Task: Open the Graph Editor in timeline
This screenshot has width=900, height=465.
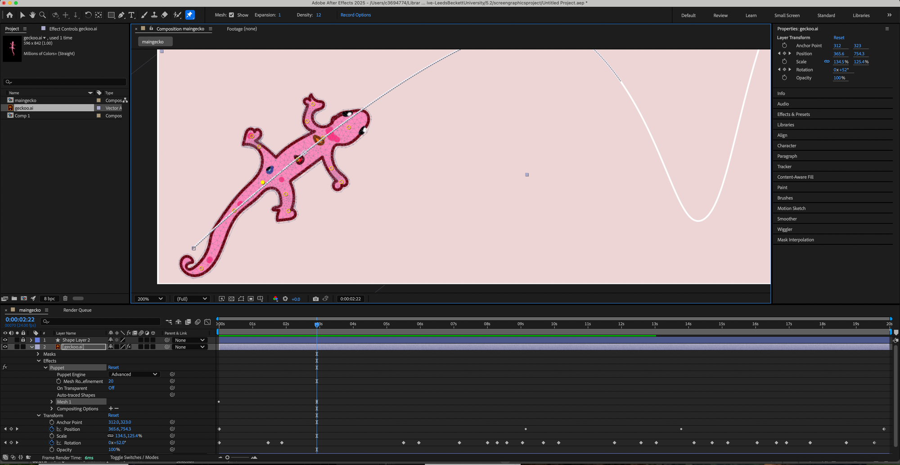Action: (x=207, y=322)
